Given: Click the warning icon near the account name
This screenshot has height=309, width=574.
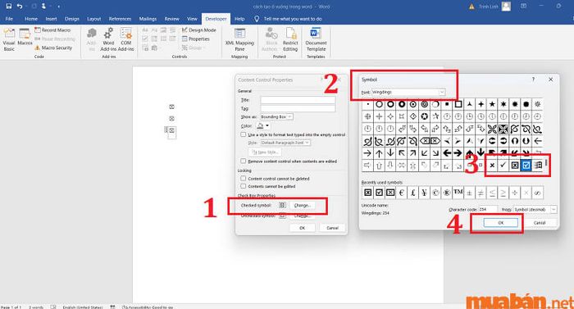Looking at the screenshot, I should point(471,7).
